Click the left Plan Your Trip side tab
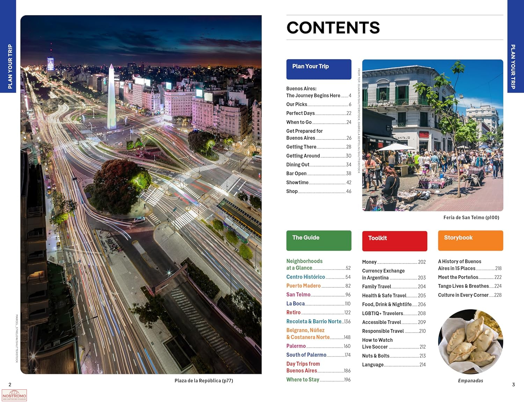 click(9, 66)
